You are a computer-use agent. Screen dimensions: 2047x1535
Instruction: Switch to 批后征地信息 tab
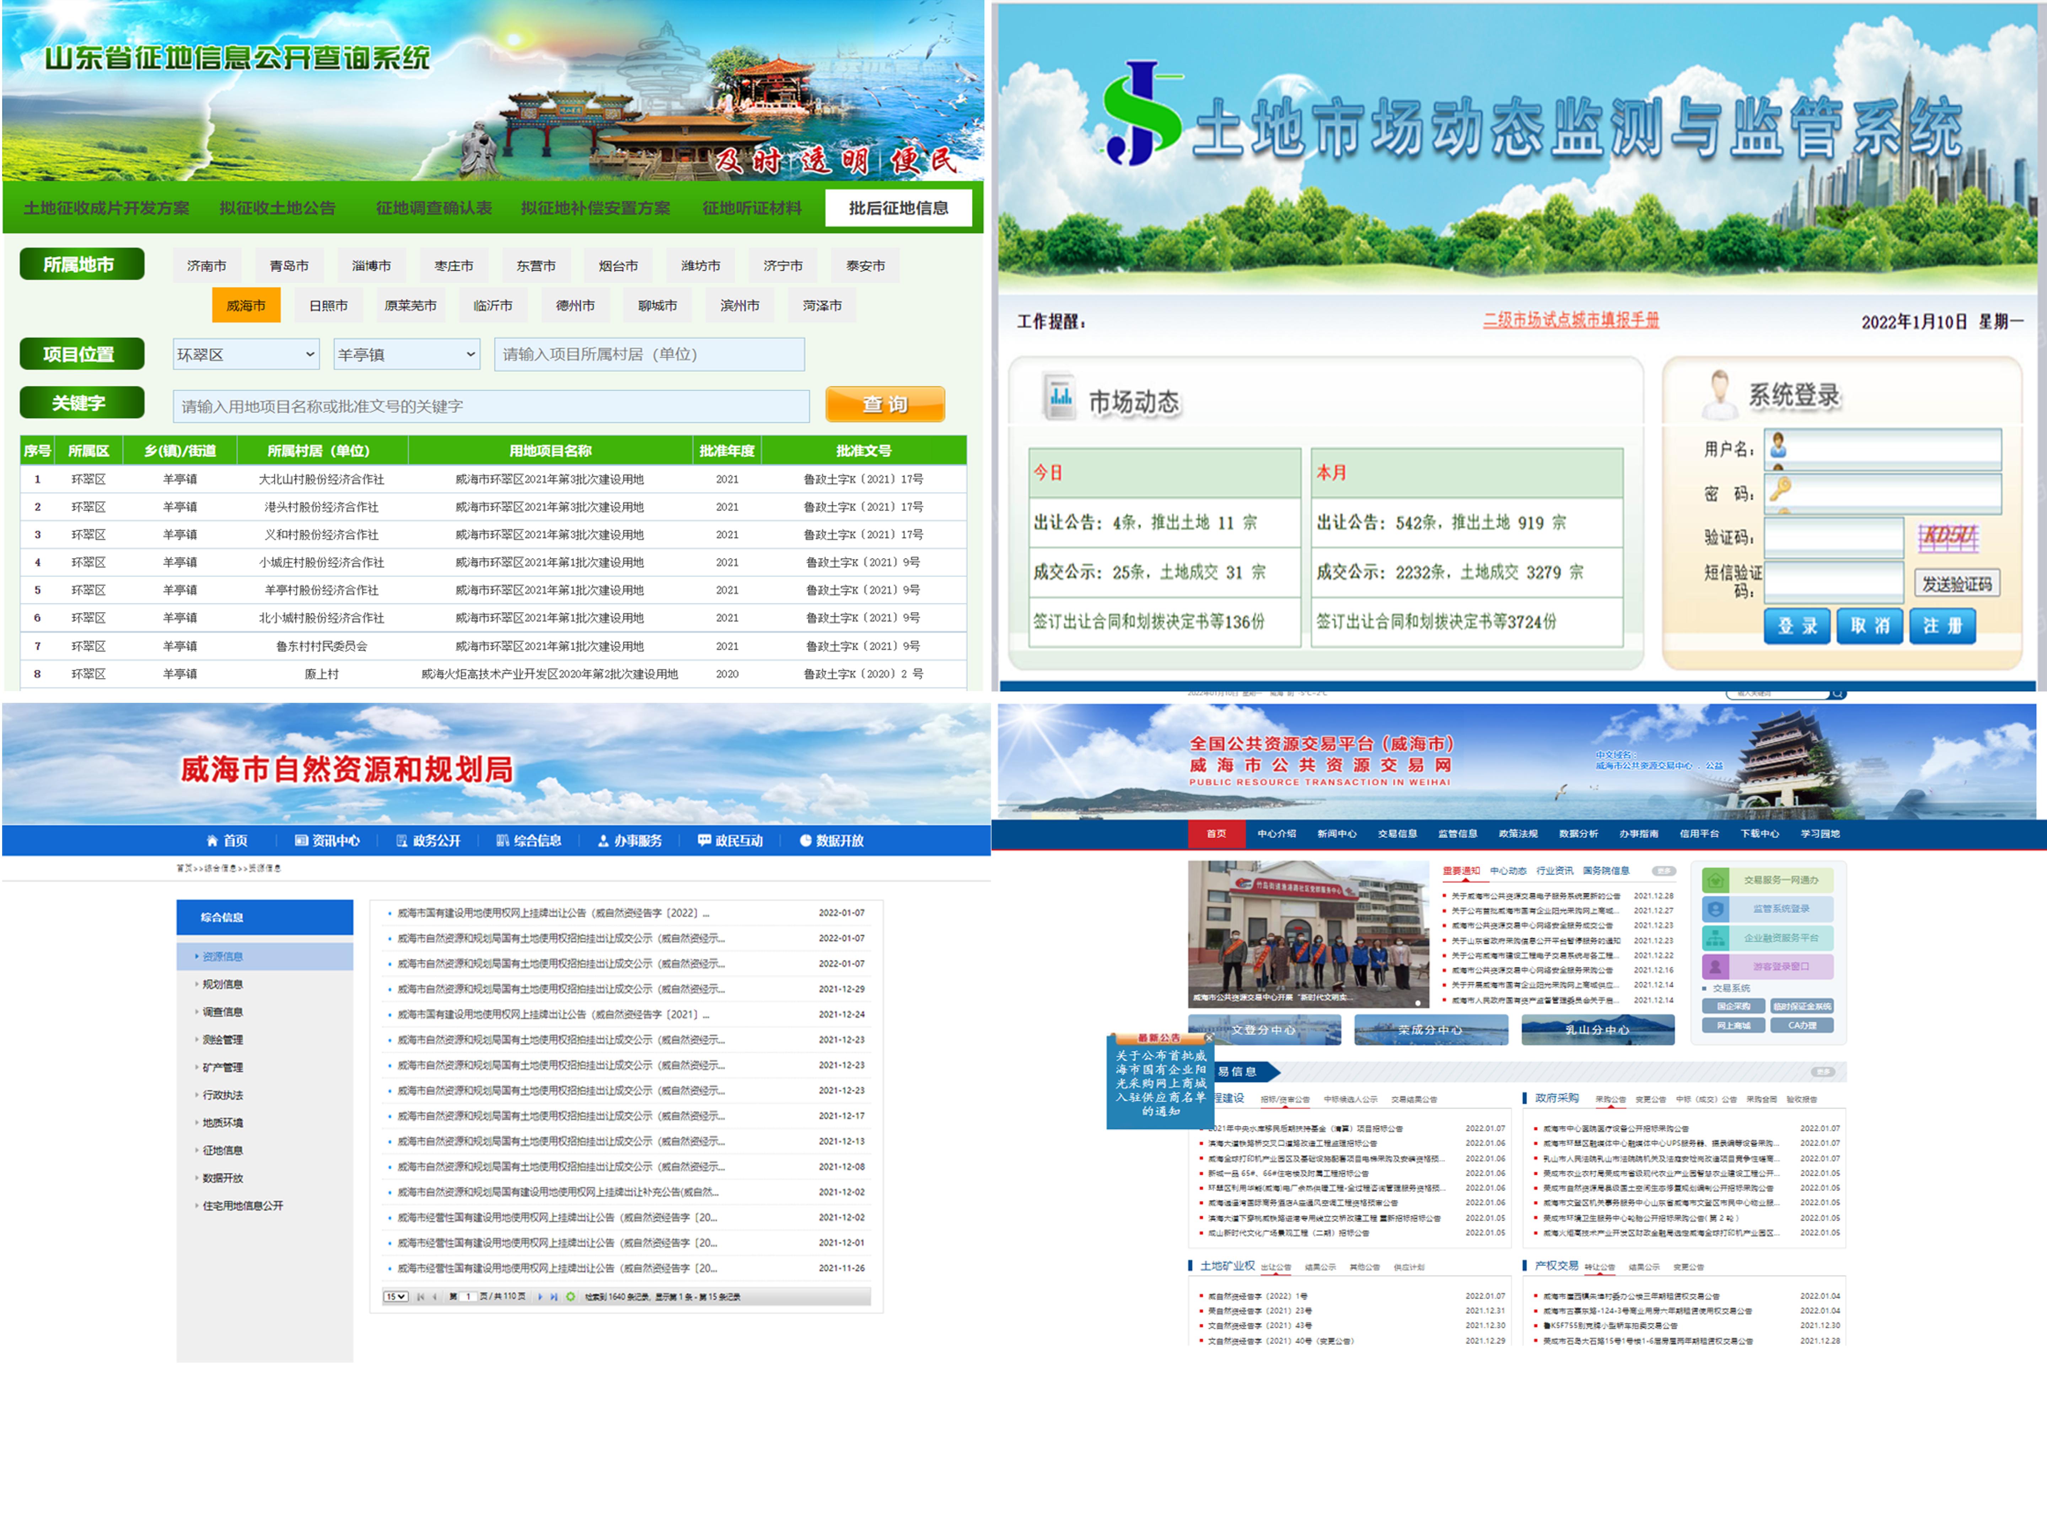click(x=898, y=208)
